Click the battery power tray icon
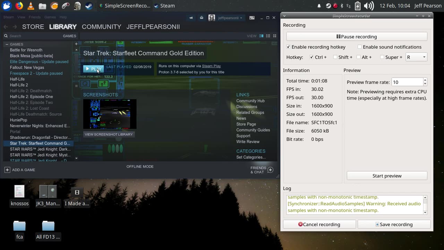Image resolution: width=444 pixels, height=250 pixels. pos(358,6)
